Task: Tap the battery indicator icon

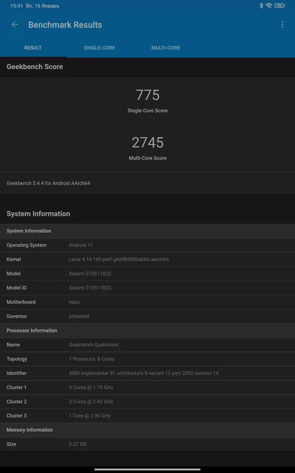Action: 279,6
